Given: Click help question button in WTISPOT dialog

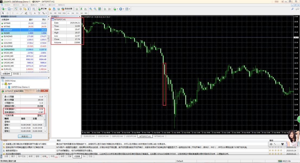Looking at the screenshot, I should 39,90.
